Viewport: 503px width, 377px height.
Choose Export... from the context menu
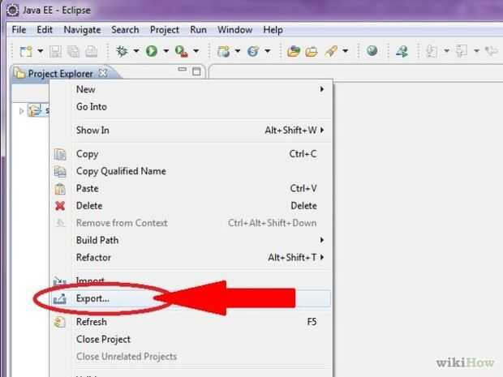click(x=191, y=299)
